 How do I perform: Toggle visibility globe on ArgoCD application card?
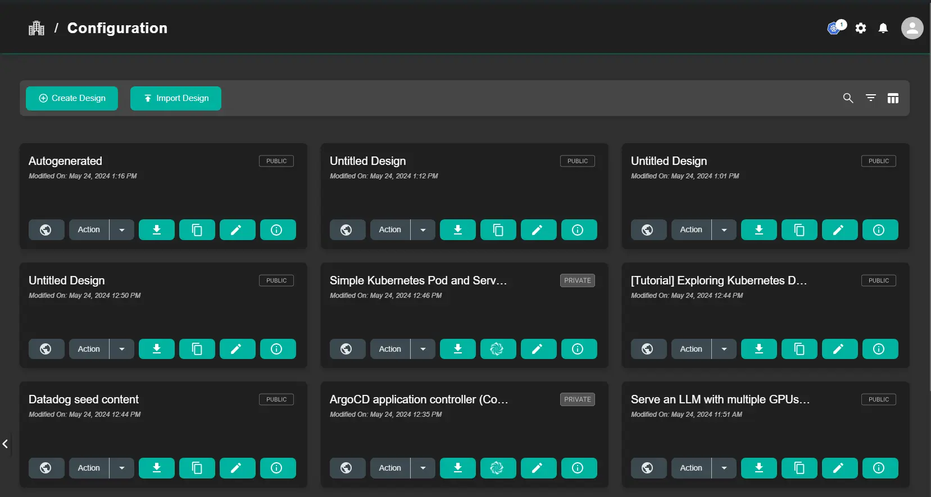[347, 468]
